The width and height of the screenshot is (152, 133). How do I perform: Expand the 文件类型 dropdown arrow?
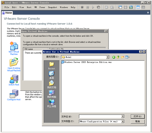click(x=123, y=121)
